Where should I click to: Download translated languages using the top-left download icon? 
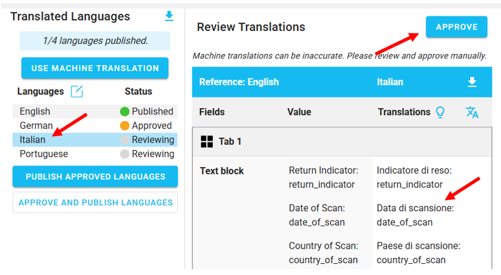pos(169,16)
